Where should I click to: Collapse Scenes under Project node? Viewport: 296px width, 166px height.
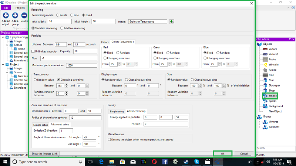[7, 72]
